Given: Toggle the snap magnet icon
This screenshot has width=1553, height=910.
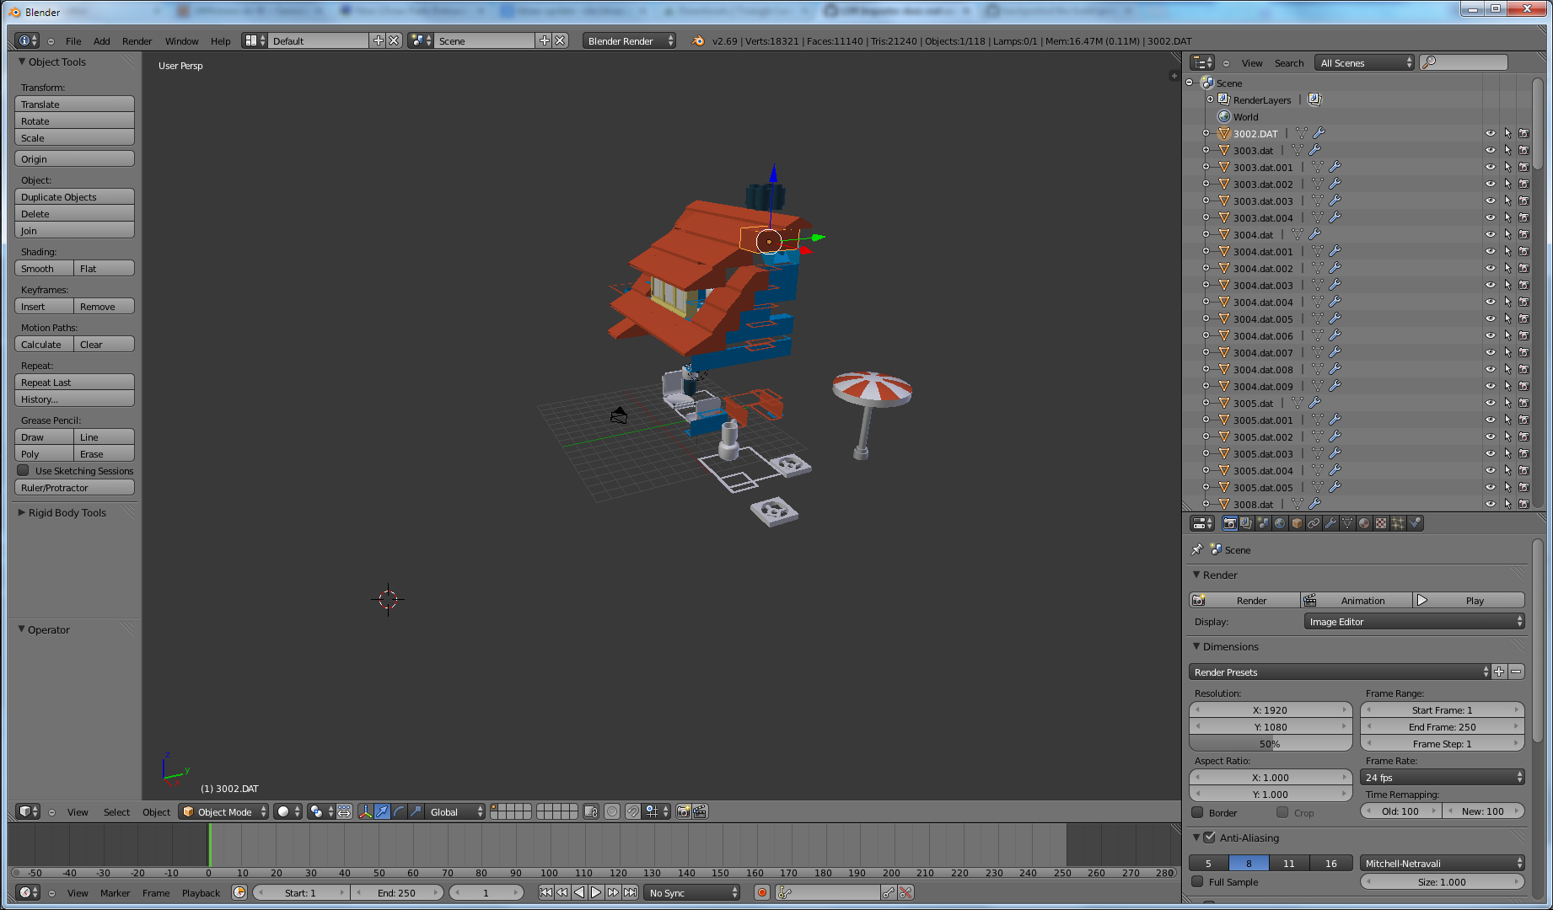Looking at the screenshot, I should click(x=632, y=811).
